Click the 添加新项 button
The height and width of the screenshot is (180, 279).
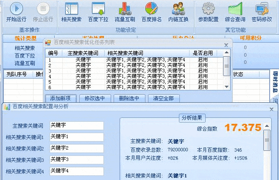click(61, 98)
